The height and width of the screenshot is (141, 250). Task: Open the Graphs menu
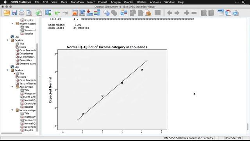pos(129,2)
